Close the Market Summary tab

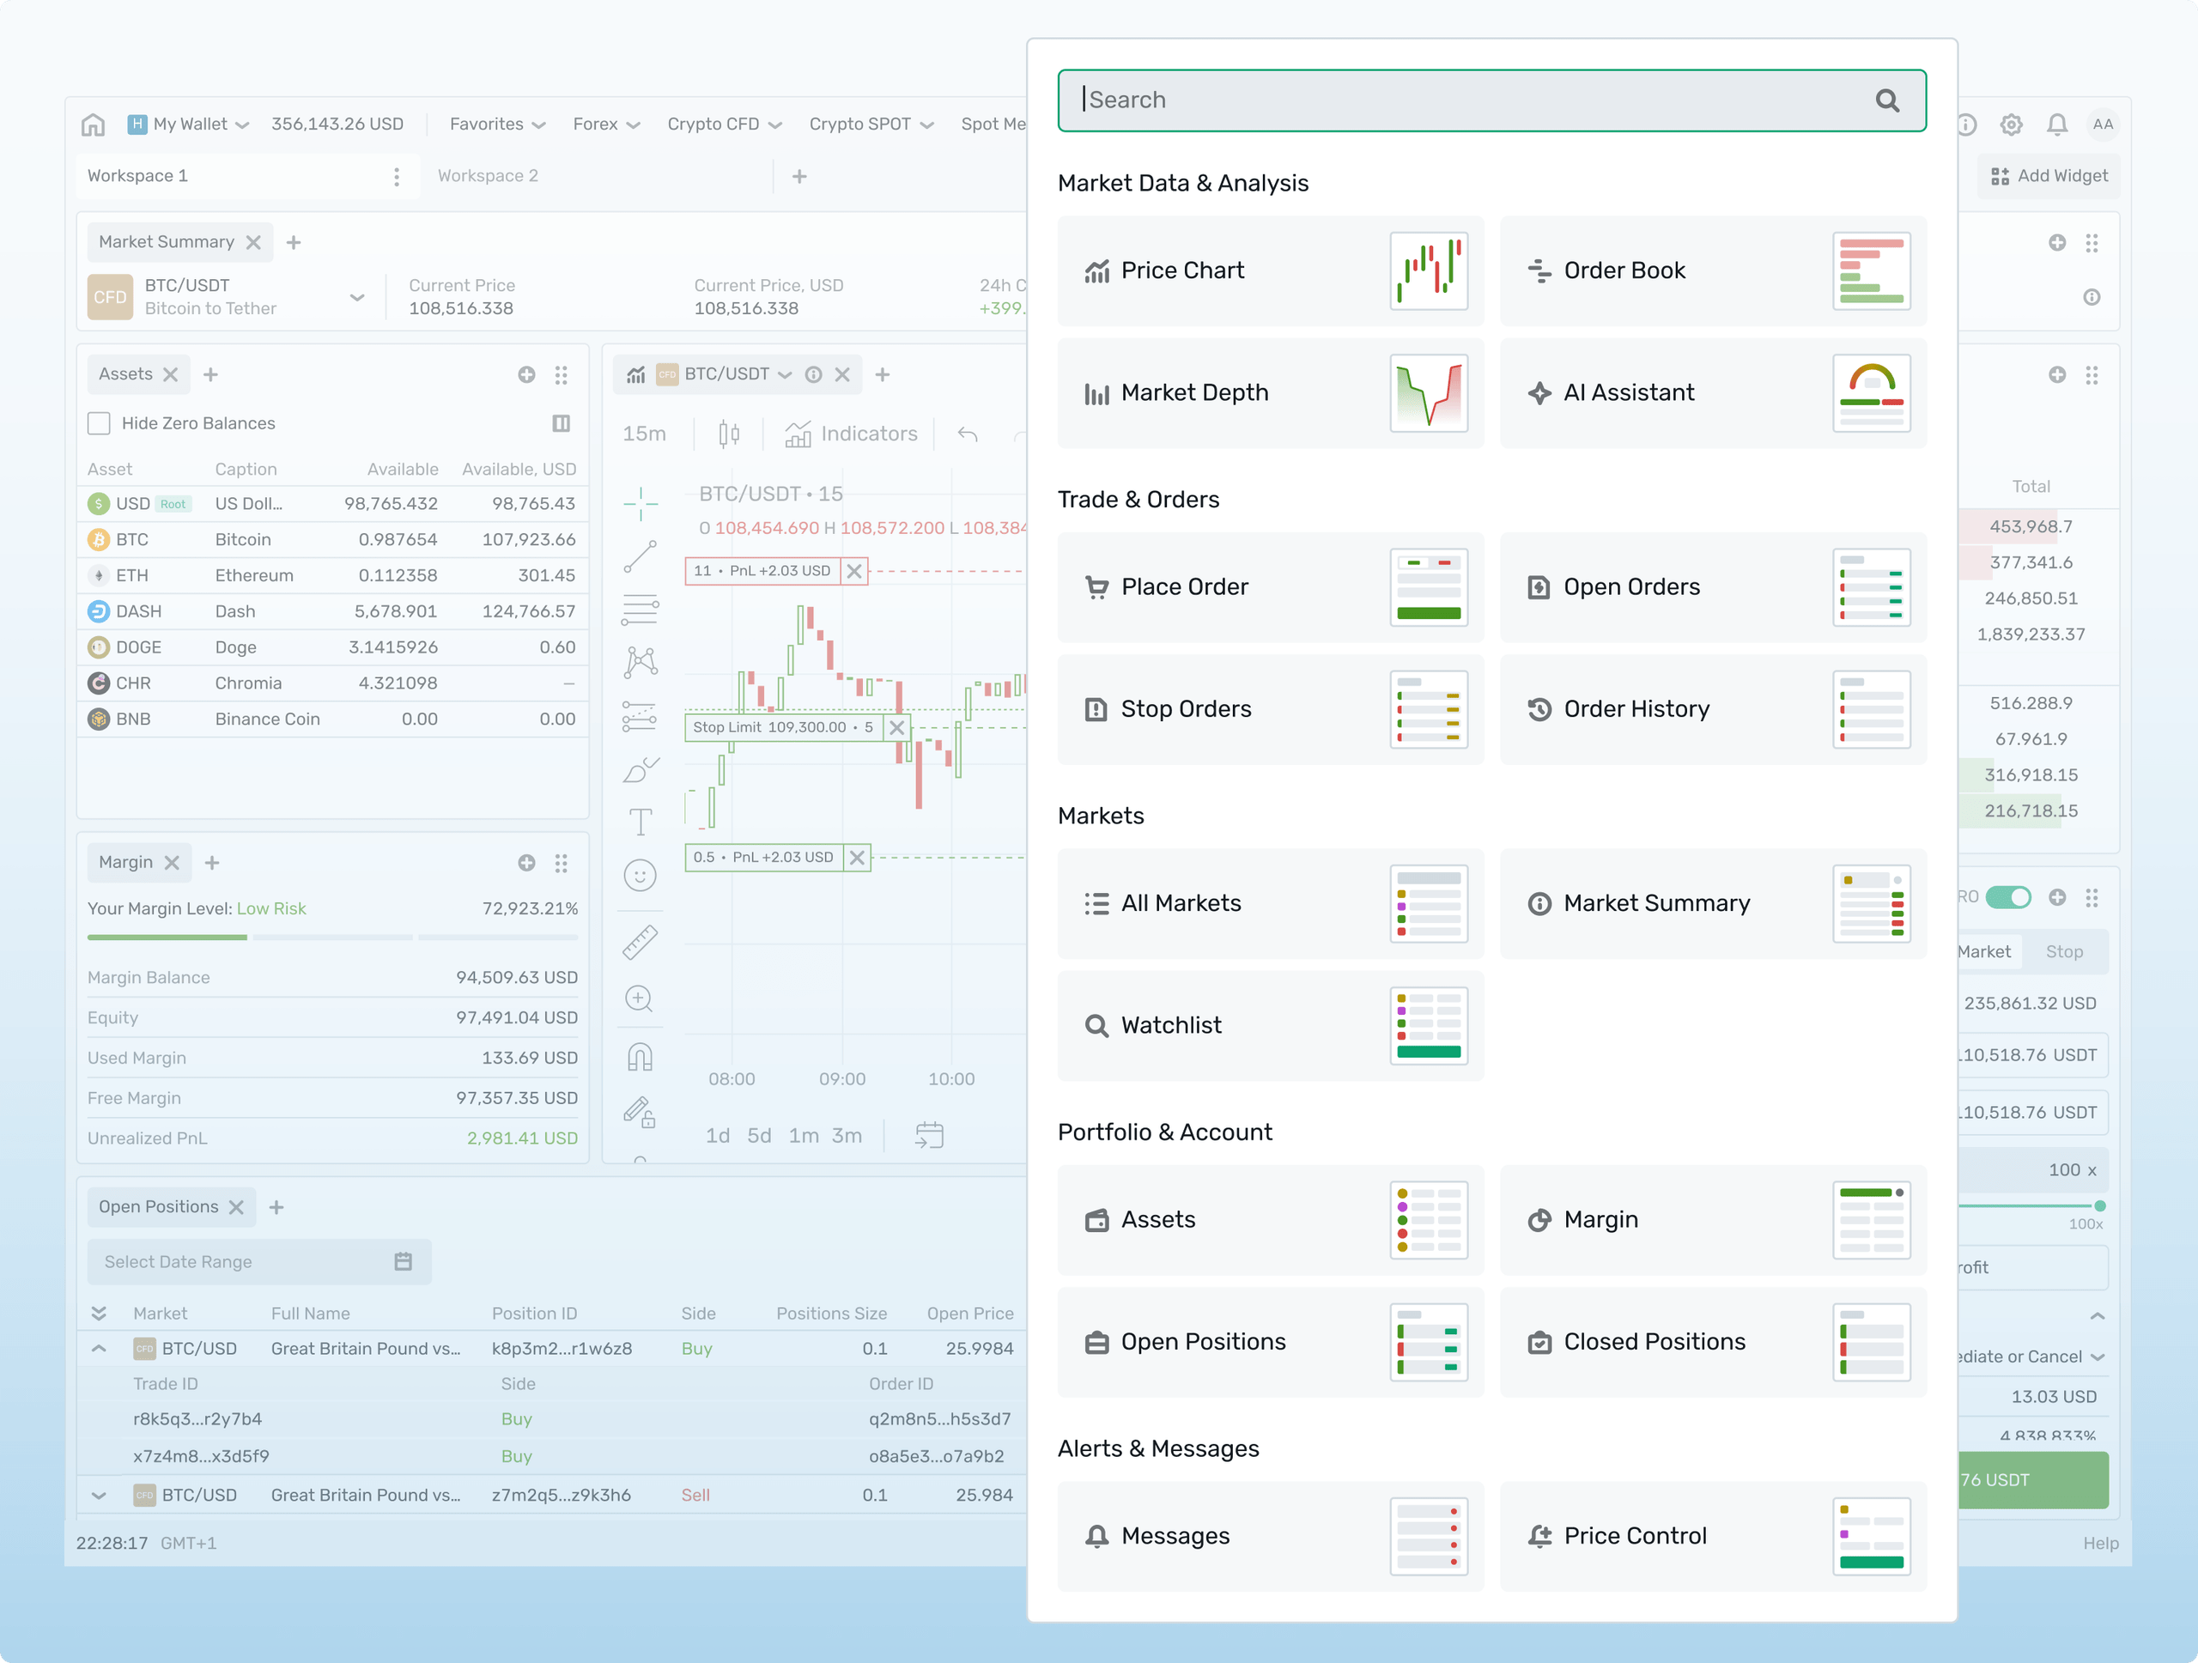[x=253, y=242]
